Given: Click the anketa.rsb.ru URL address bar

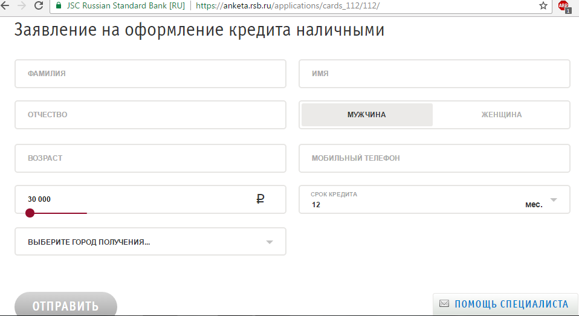Looking at the screenshot, I should (x=288, y=5).
